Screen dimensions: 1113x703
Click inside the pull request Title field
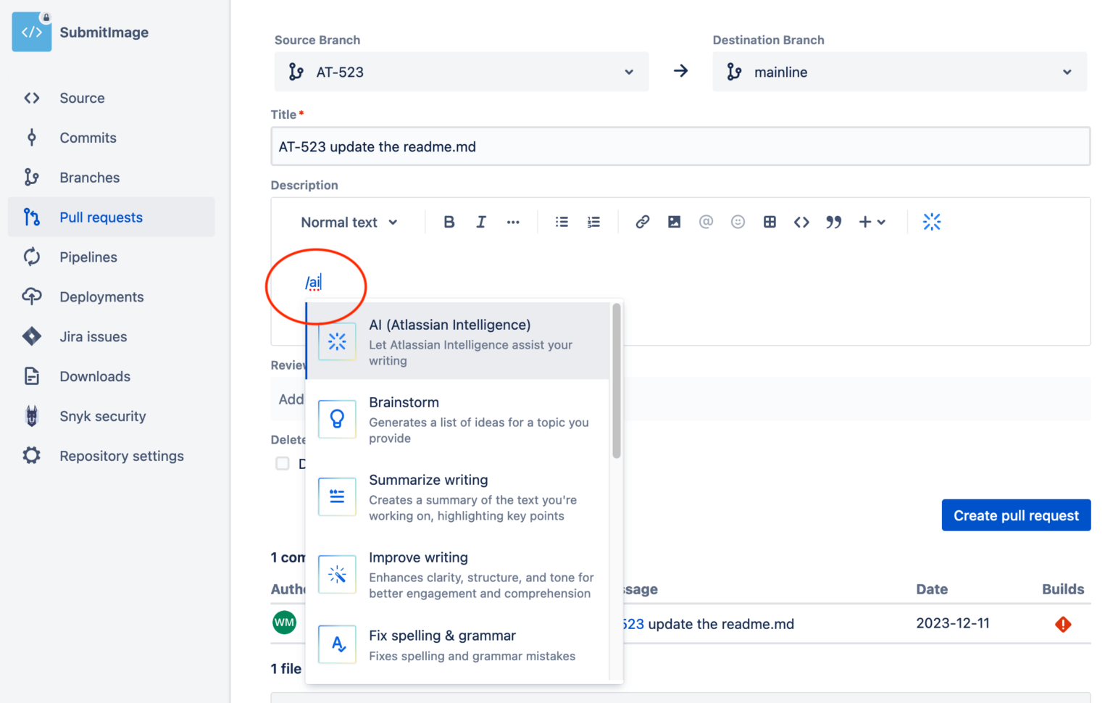(x=680, y=146)
